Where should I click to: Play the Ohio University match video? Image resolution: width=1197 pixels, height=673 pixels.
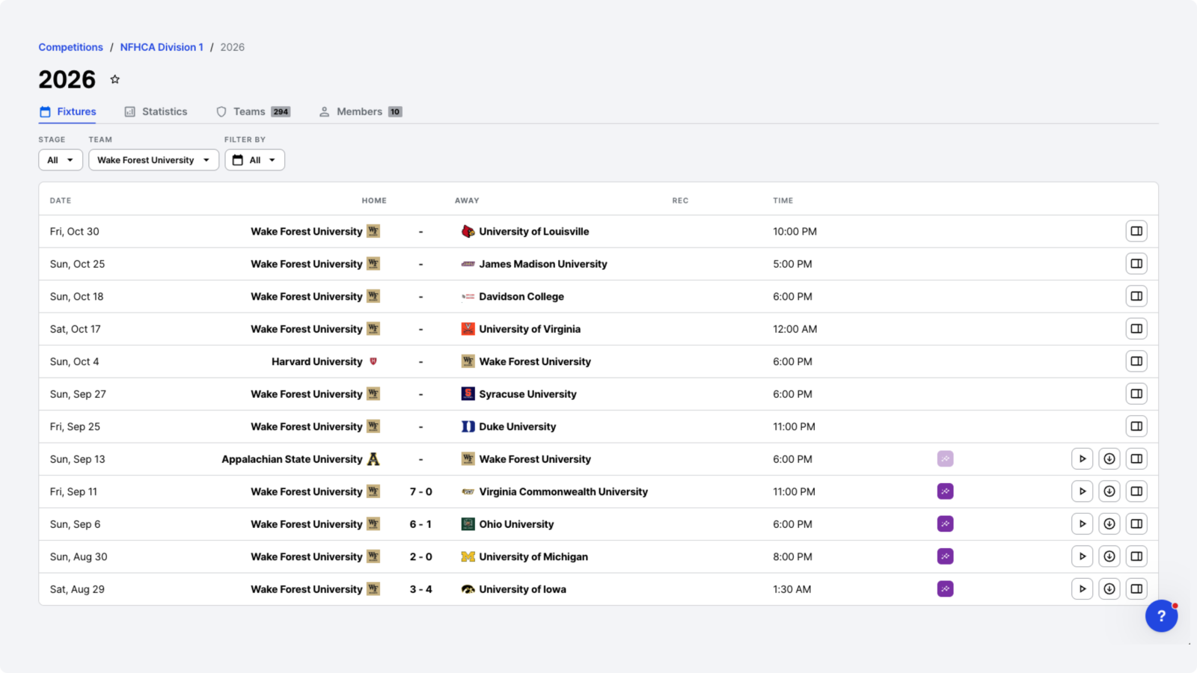tap(1083, 524)
